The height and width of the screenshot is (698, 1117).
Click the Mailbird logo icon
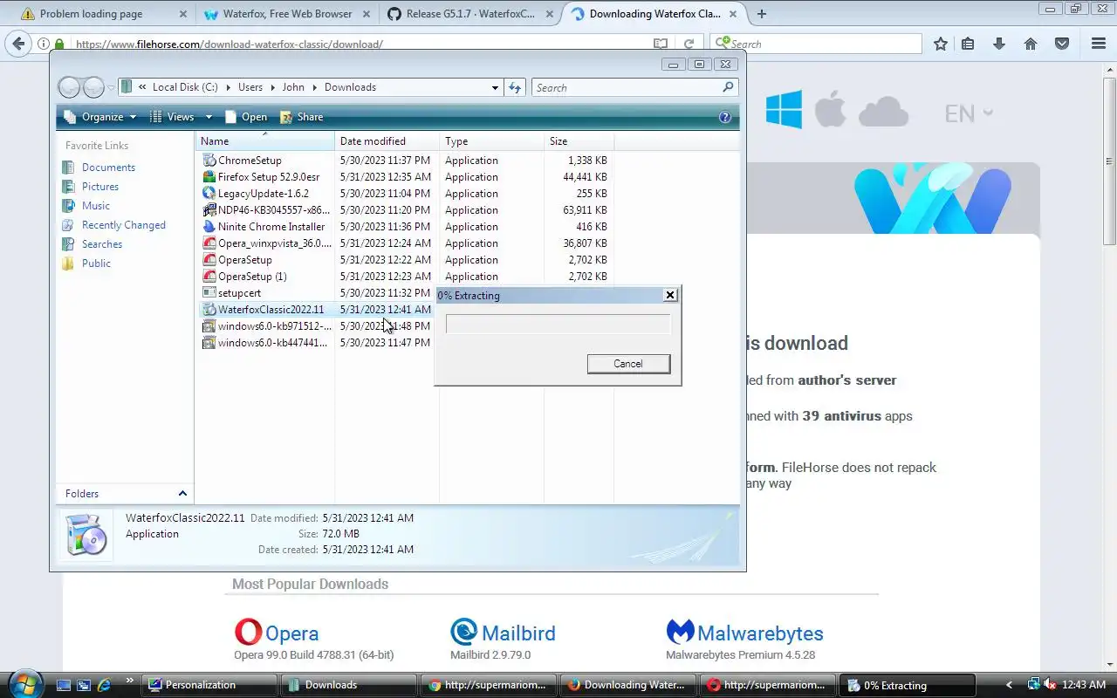[464, 632]
